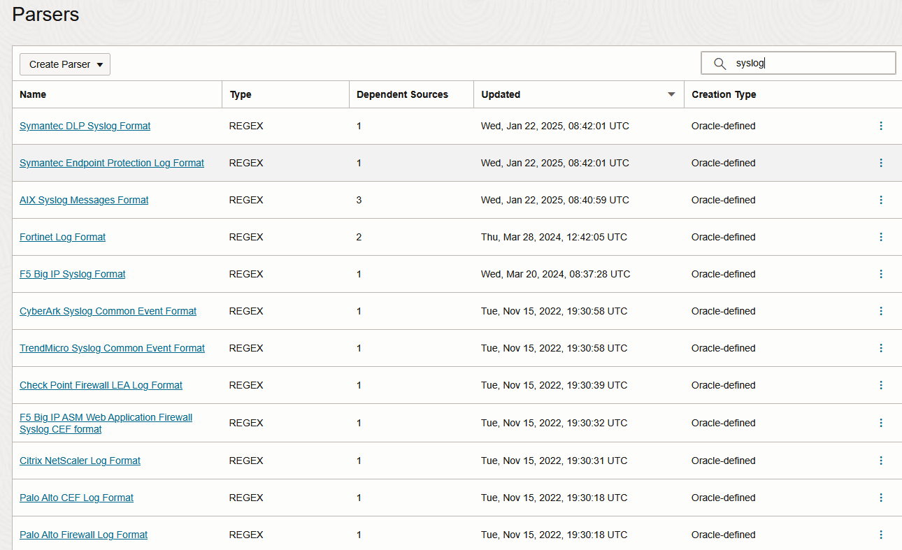The image size is (902, 550).
Task: Open kebab menu for AIX Syslog Messages Format
Action: click(x=880, y=200)
